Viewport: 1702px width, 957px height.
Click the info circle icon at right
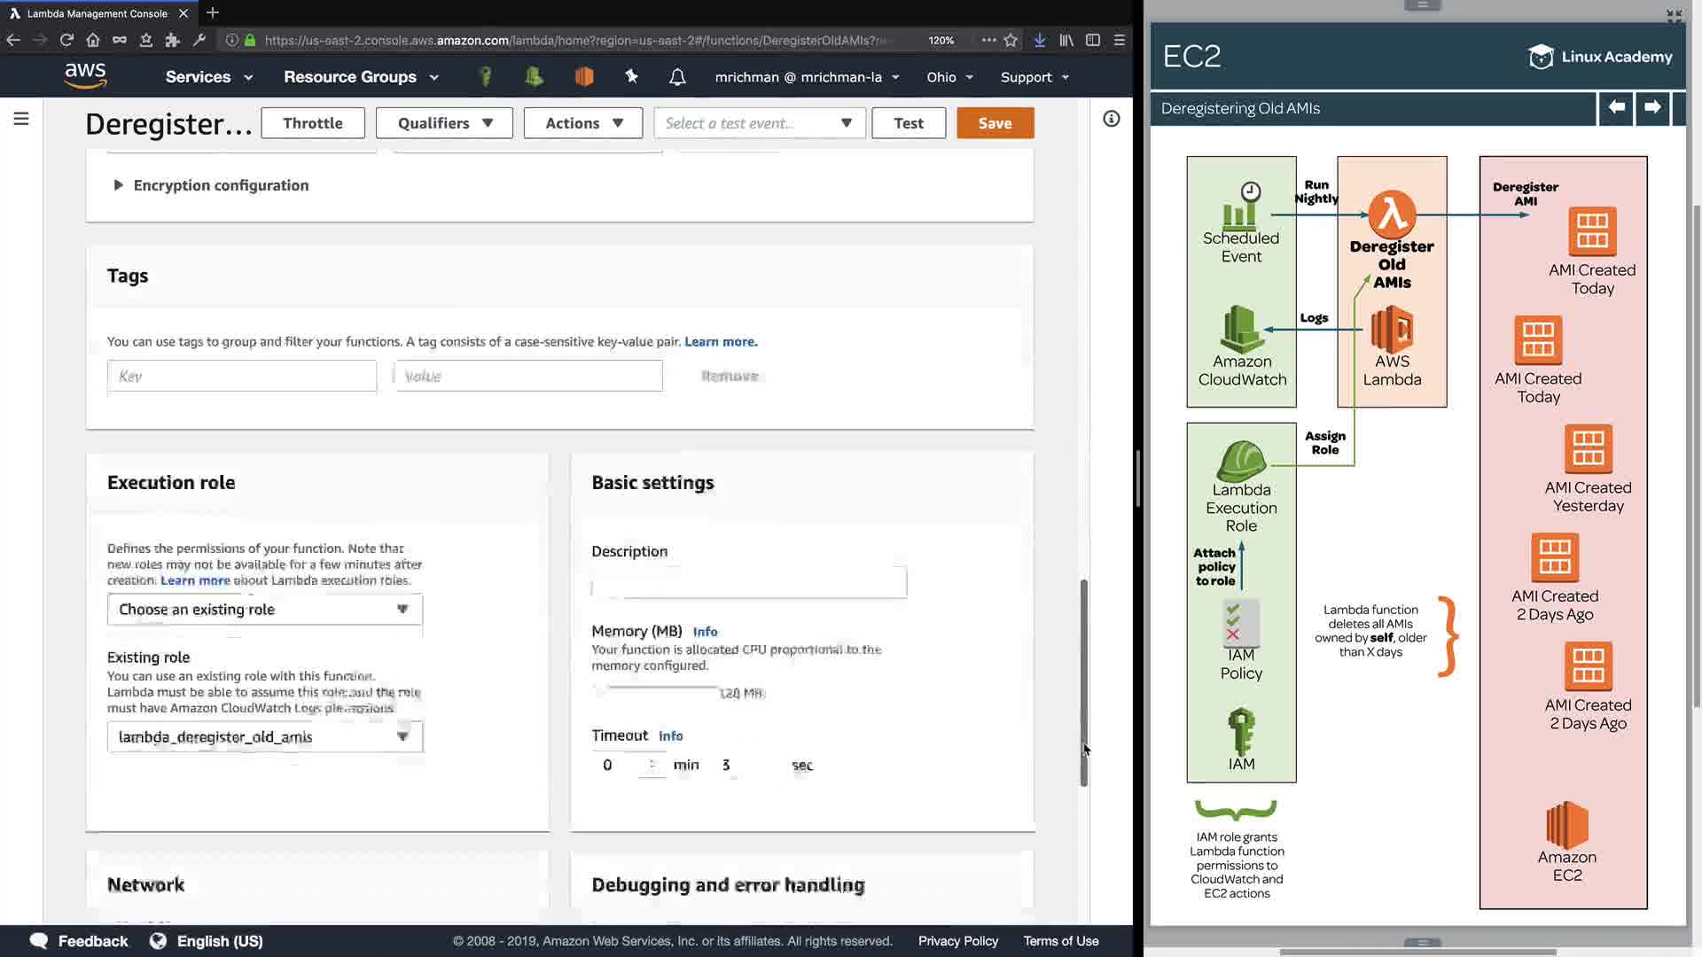(1111, 119)
